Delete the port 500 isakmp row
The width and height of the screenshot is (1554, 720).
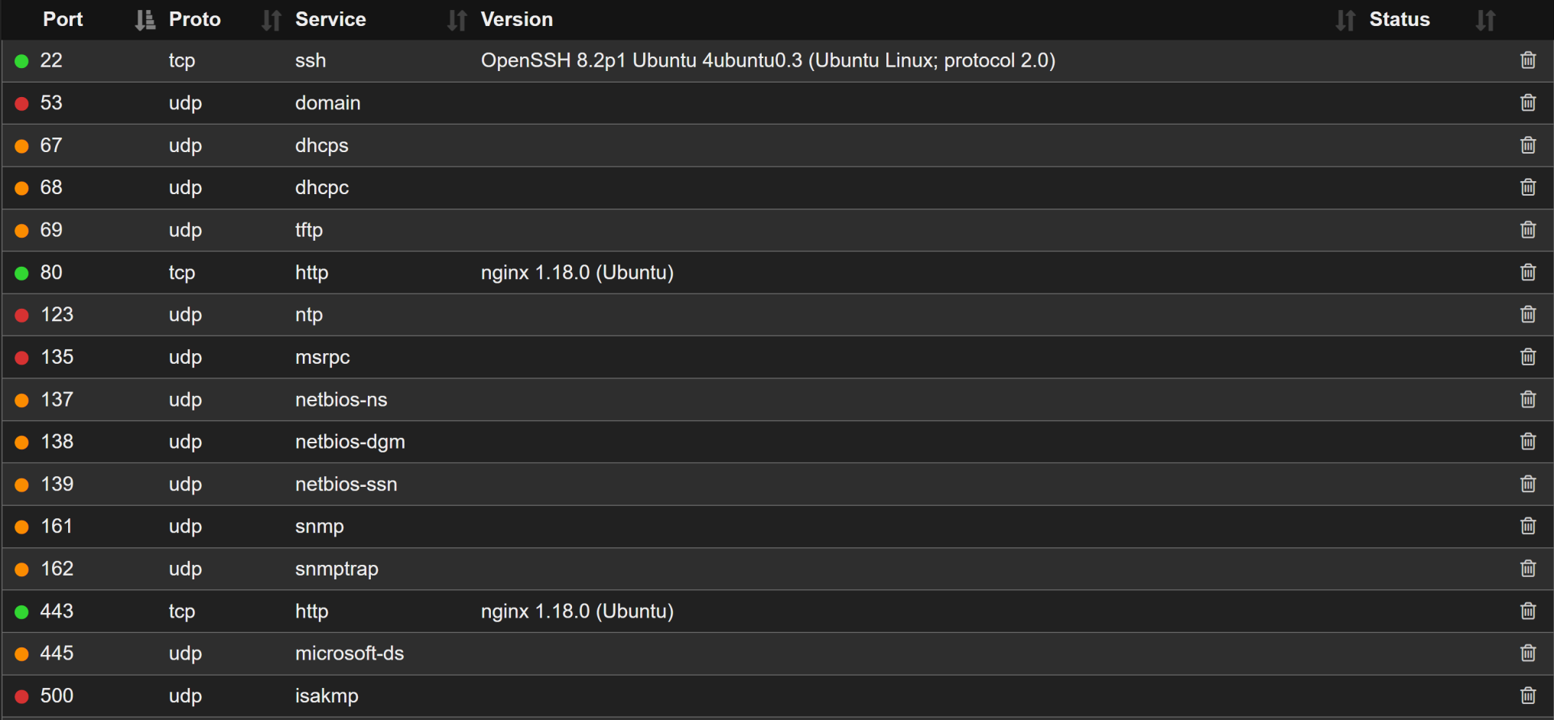pos(1527,696)
